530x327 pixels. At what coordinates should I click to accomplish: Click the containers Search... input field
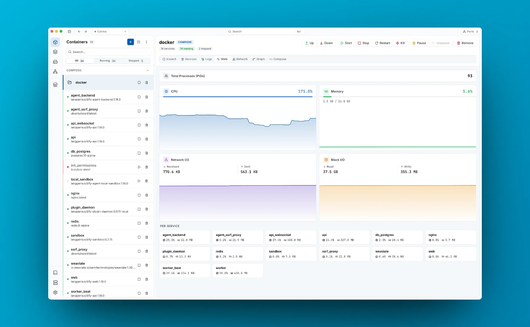pos(108,52)
